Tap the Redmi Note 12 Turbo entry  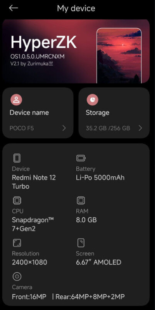34,182
